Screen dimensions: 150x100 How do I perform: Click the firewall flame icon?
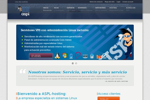[x=99, y=56]
